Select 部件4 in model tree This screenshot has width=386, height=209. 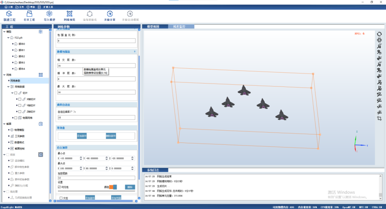tap(22, 69)
